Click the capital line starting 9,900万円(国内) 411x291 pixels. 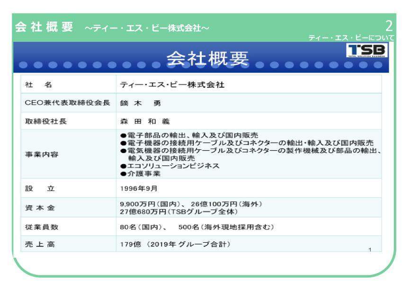(191, 204)
